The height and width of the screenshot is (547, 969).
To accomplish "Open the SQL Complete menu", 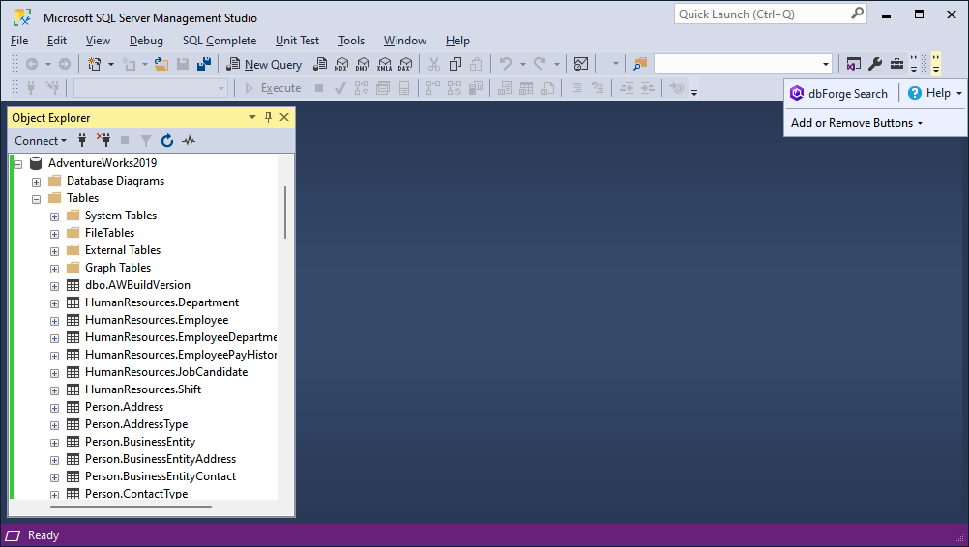I will 220,41.
